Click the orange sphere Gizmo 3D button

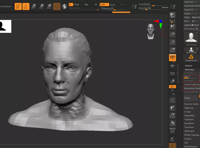pos(57,6)
